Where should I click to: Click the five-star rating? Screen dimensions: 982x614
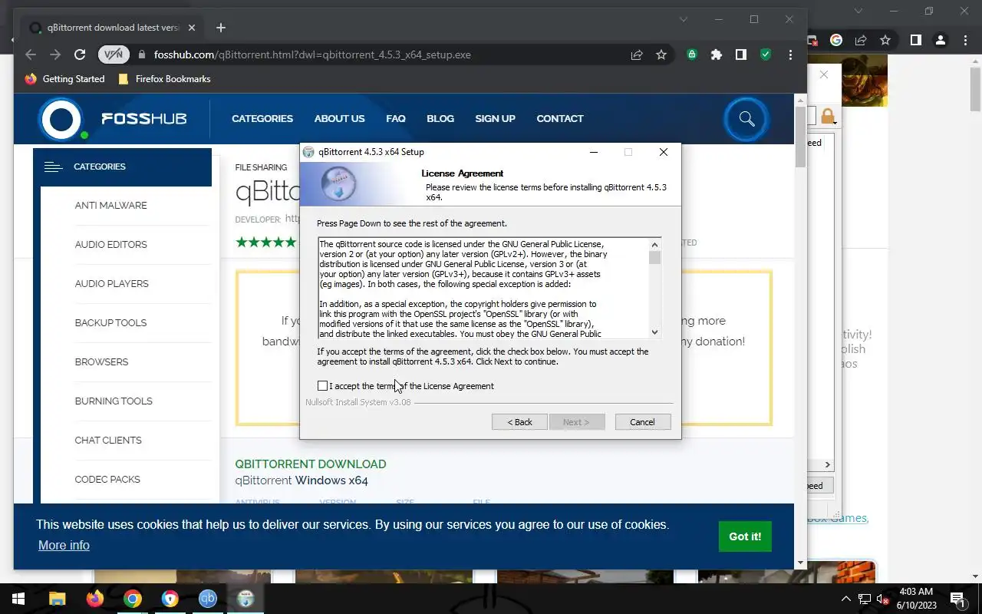click(265, 243)
